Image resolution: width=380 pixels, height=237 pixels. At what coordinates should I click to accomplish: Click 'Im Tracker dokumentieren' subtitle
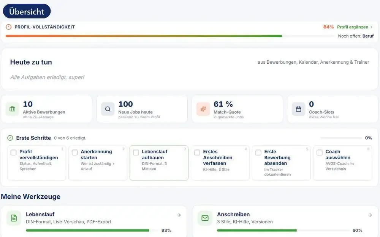277,172
